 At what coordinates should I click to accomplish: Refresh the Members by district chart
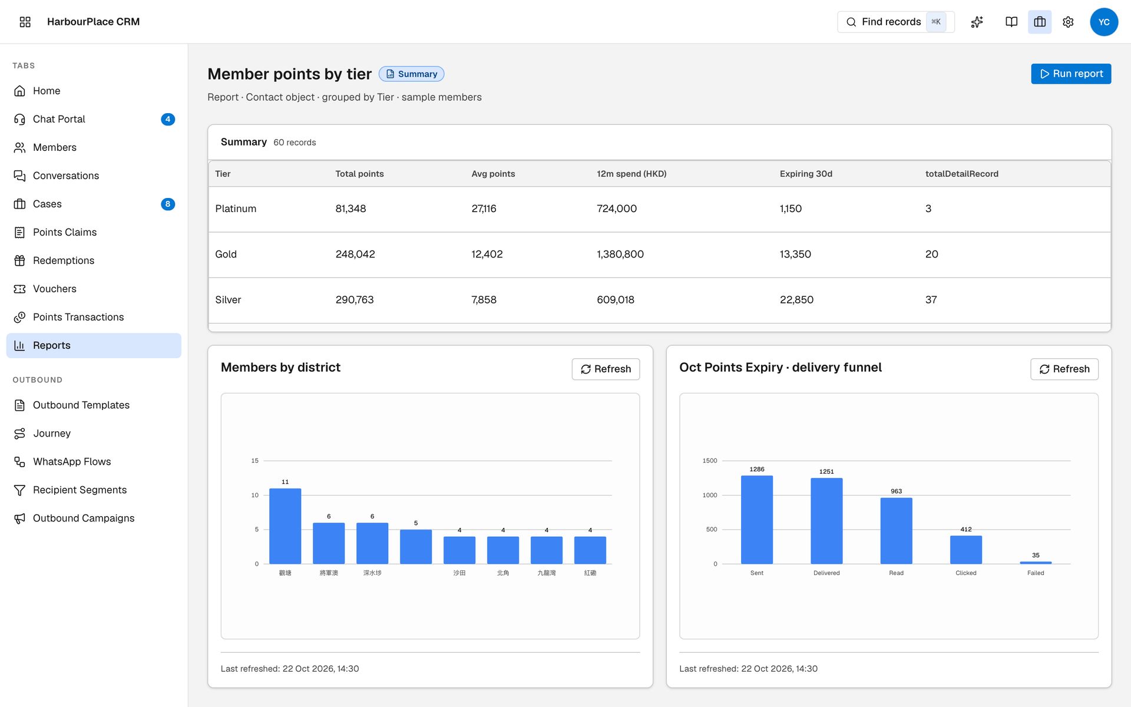click(x=606, y=369)
